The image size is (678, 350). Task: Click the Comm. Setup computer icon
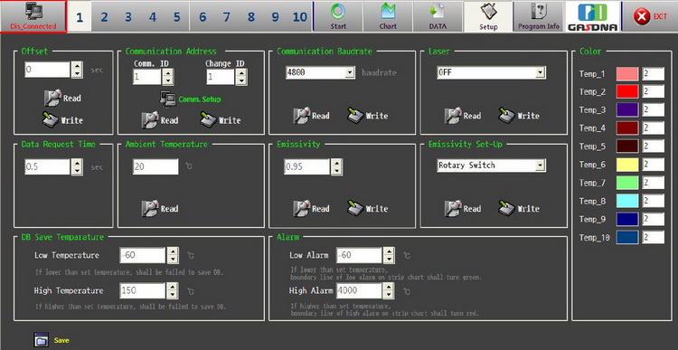pyautogui.click(x=167, y=99)
